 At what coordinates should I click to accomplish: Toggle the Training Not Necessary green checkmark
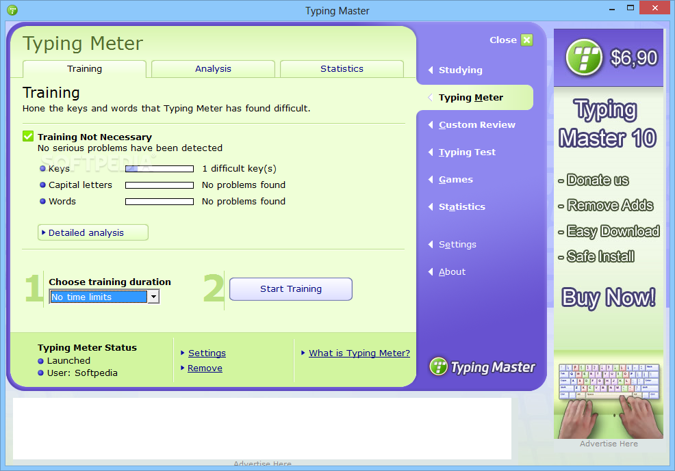coord(28,136)
